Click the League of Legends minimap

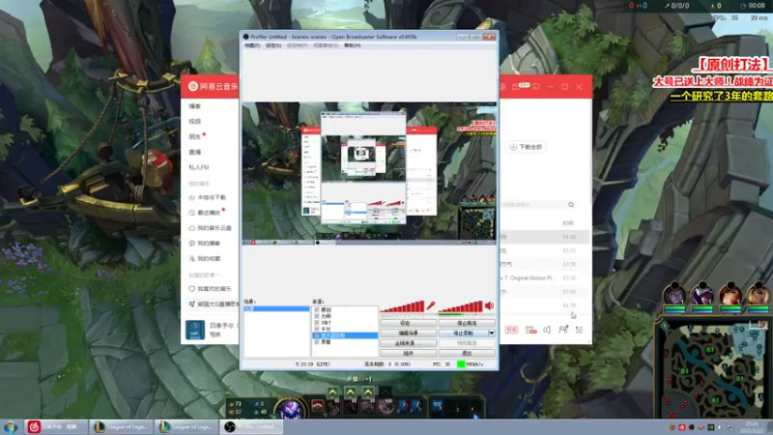coord(713,369)
